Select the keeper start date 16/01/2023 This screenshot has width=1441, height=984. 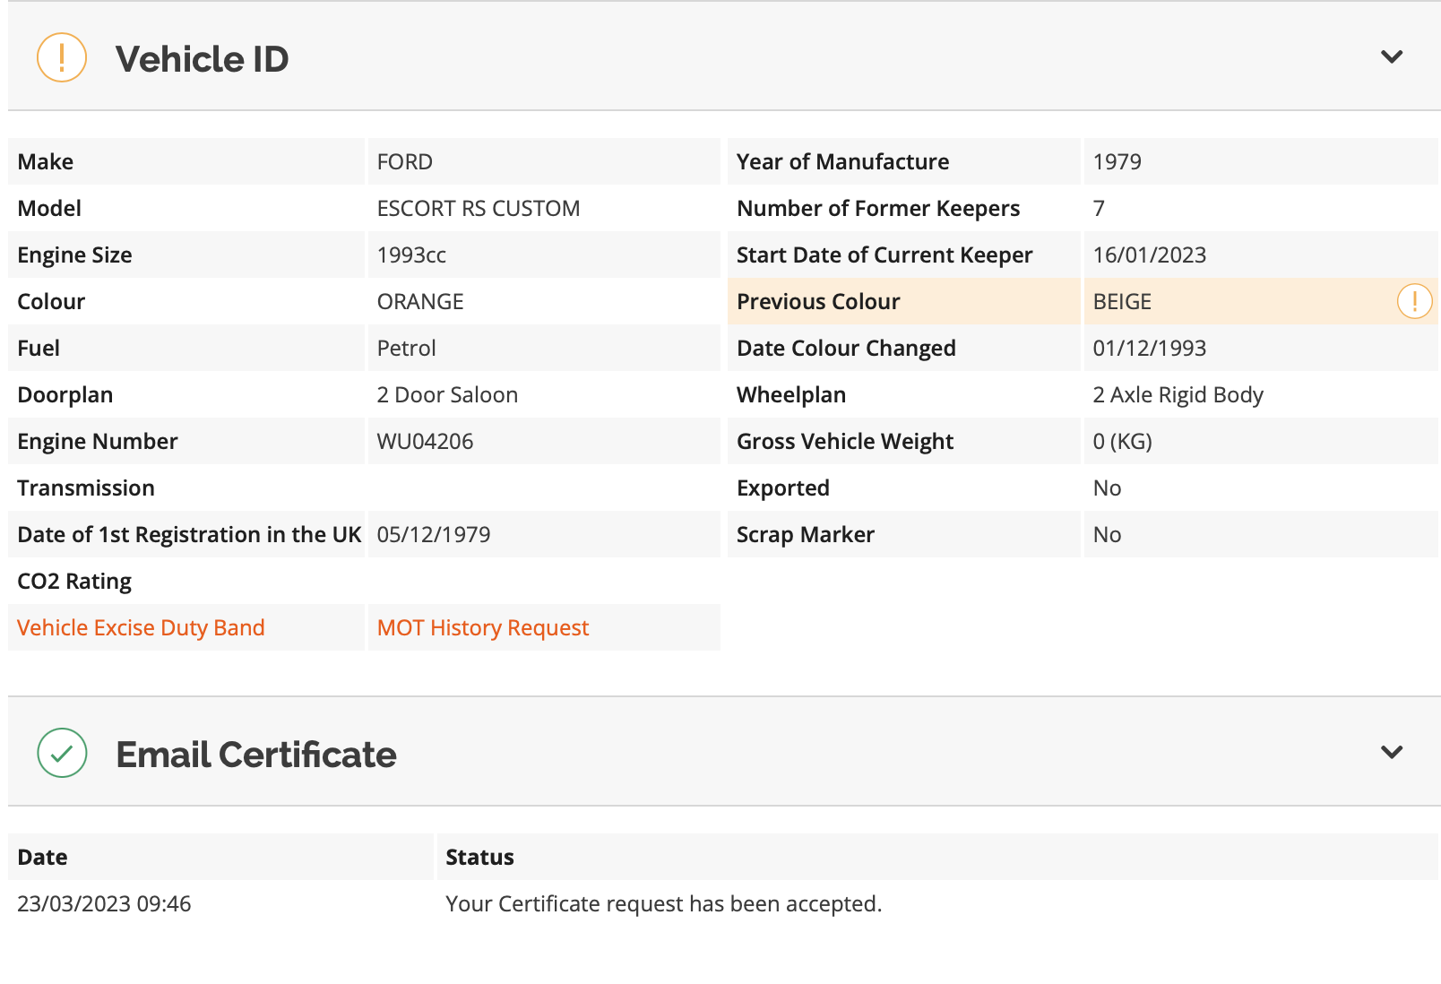tap(1150, 255)
